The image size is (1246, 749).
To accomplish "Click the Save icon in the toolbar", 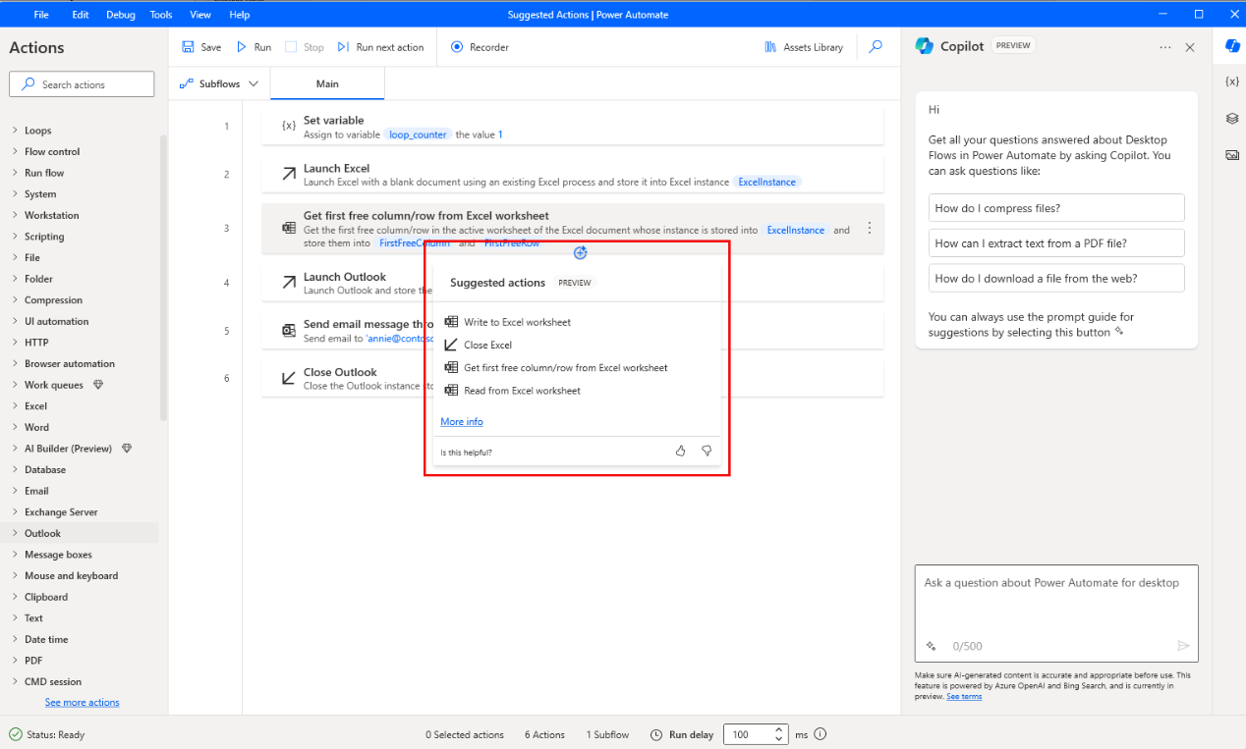I will (201, 46).
